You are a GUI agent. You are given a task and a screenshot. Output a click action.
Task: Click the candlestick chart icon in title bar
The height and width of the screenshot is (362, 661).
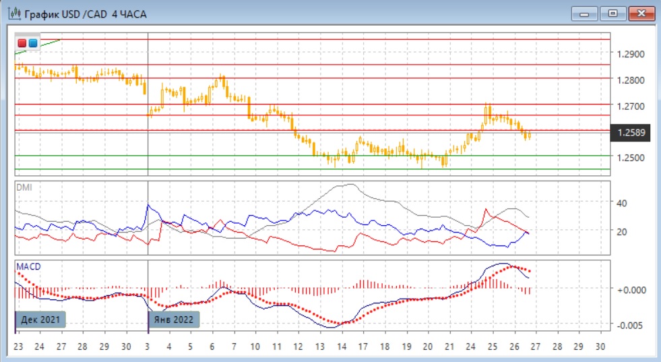tap(12, 13)
